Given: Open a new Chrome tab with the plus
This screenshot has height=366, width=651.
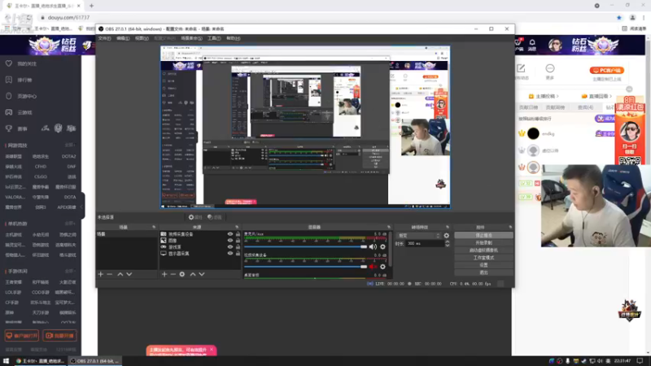Looking at the screenshot, I should coord(91,6).
